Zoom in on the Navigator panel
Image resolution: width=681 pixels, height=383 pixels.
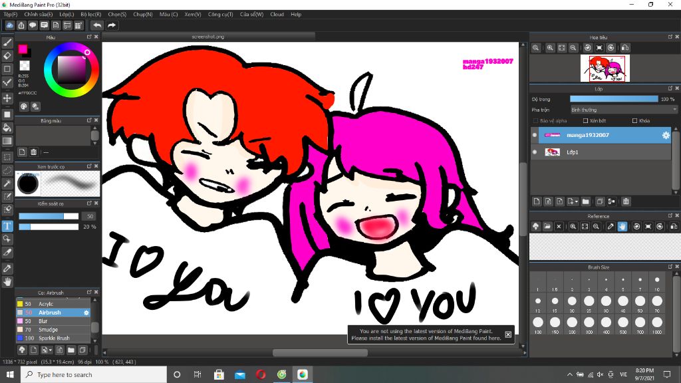pos(550,48)
